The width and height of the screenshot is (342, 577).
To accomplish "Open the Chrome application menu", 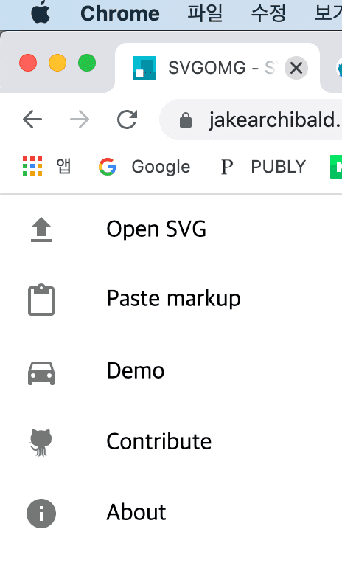I will [x=120, y=13].
